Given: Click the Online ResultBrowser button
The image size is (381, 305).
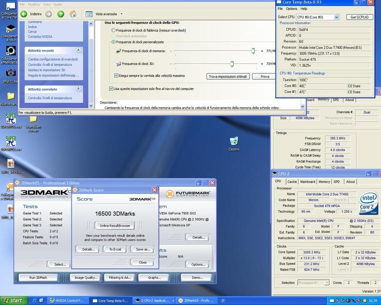Looking at the screenshot, I should pyautogui.click(x=115, y=226).
